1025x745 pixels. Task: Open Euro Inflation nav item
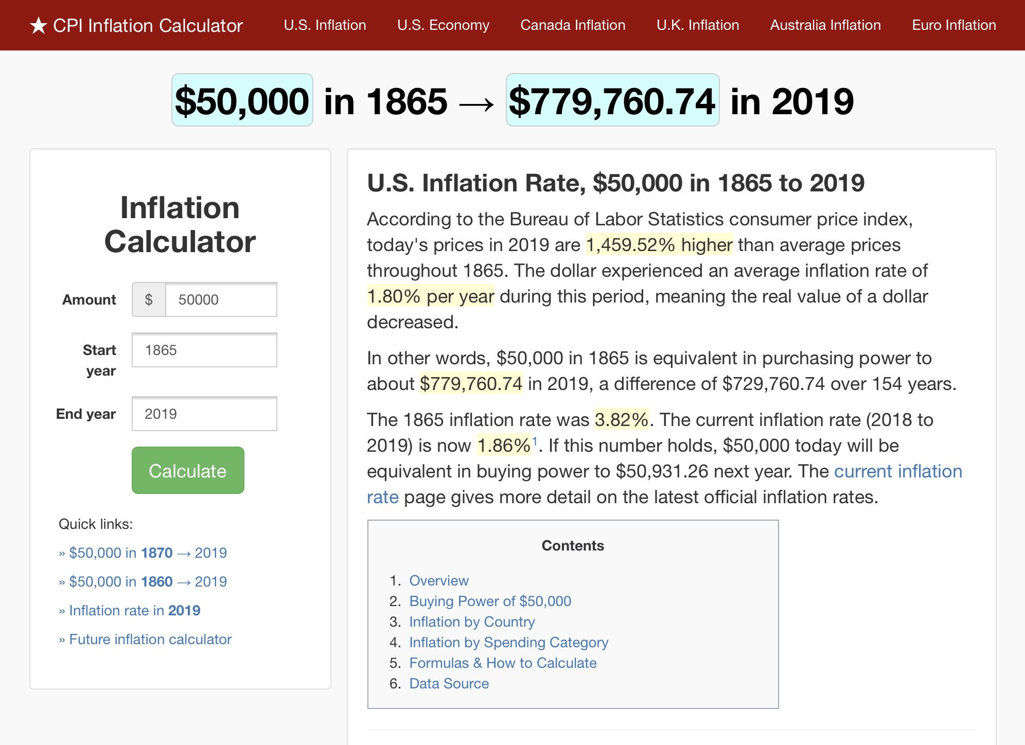pyautogui.click(x=953, y=25)
